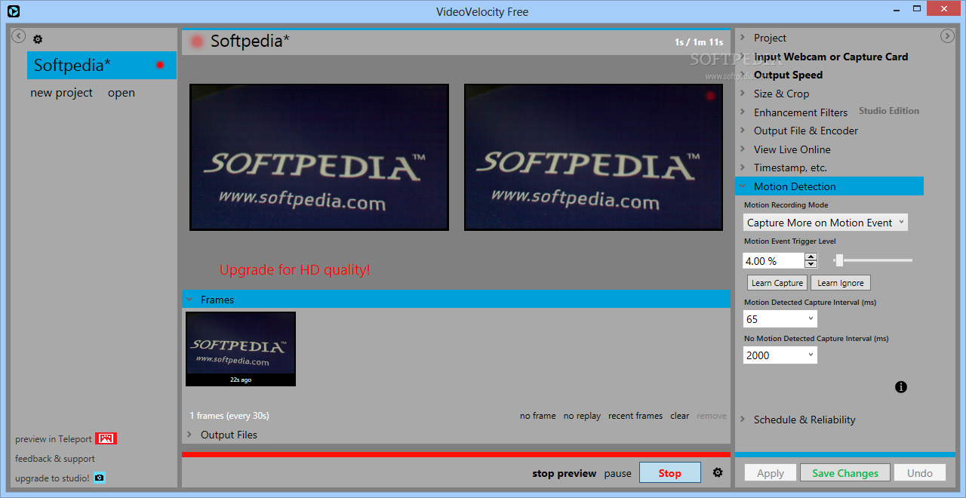
Task: Decrease trigger level with the down stepper
Action: point(811,264)
